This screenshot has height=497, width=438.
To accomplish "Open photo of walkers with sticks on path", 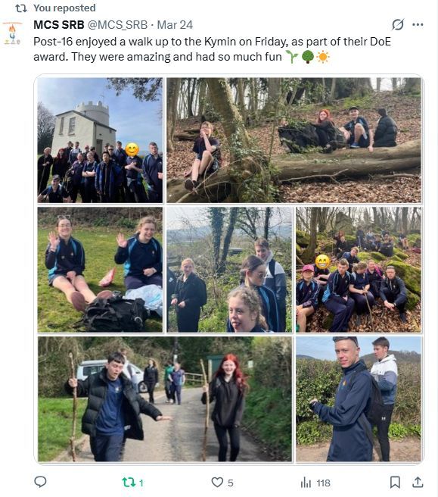I will click(x=165, y=399).
